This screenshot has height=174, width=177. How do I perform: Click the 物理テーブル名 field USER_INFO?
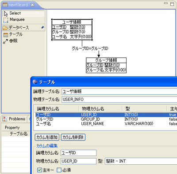pyautogui.click(x=119, y=100)
